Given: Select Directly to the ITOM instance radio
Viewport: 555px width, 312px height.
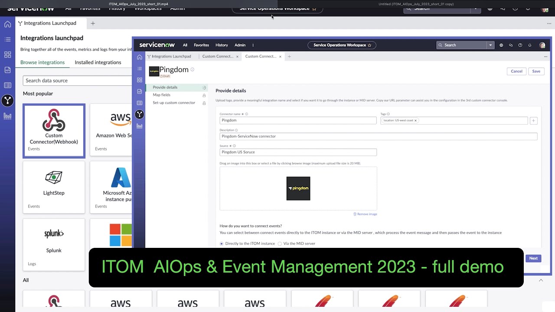Looking at the screenshot, I should [x=222, y=244].
